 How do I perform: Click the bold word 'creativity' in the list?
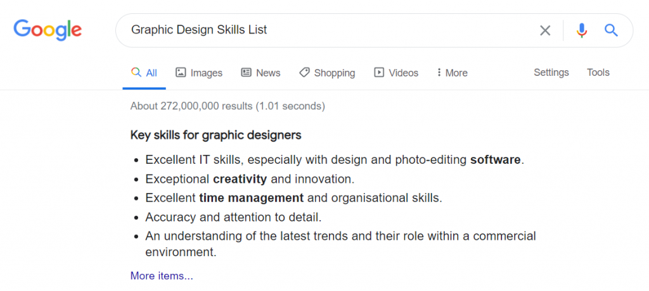click(x=240, y=179)
